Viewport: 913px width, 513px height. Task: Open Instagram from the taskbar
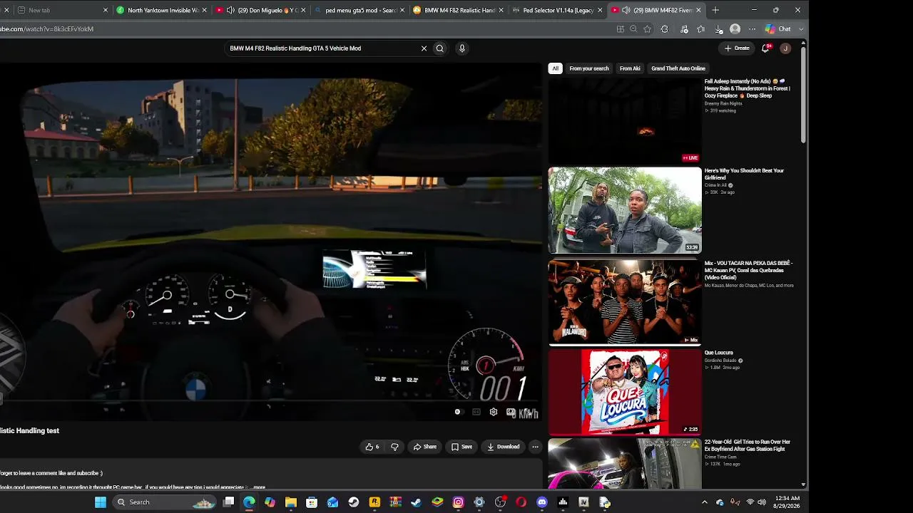click(x=458, y=502)
